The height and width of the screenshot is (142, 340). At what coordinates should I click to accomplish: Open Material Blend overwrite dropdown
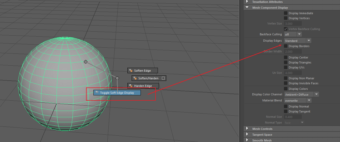(x=298, y=100)
